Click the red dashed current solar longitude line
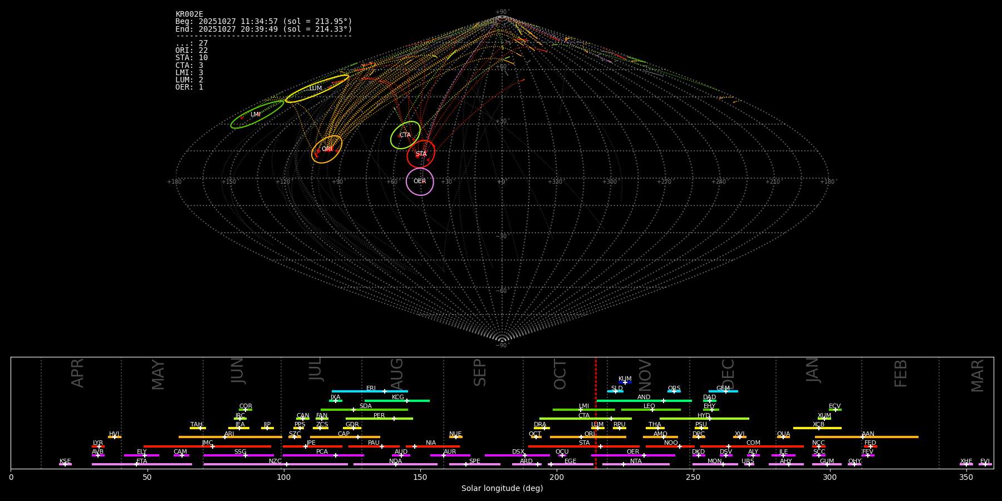Screen dimensions: 1002x501 tap(596, 412)
